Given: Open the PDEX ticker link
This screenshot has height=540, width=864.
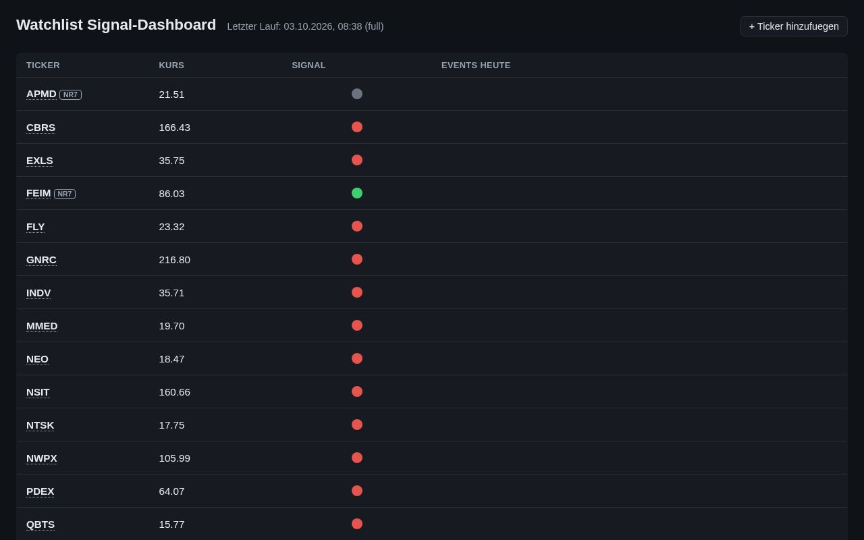Looking at the screenshot, I should point(40,491).
